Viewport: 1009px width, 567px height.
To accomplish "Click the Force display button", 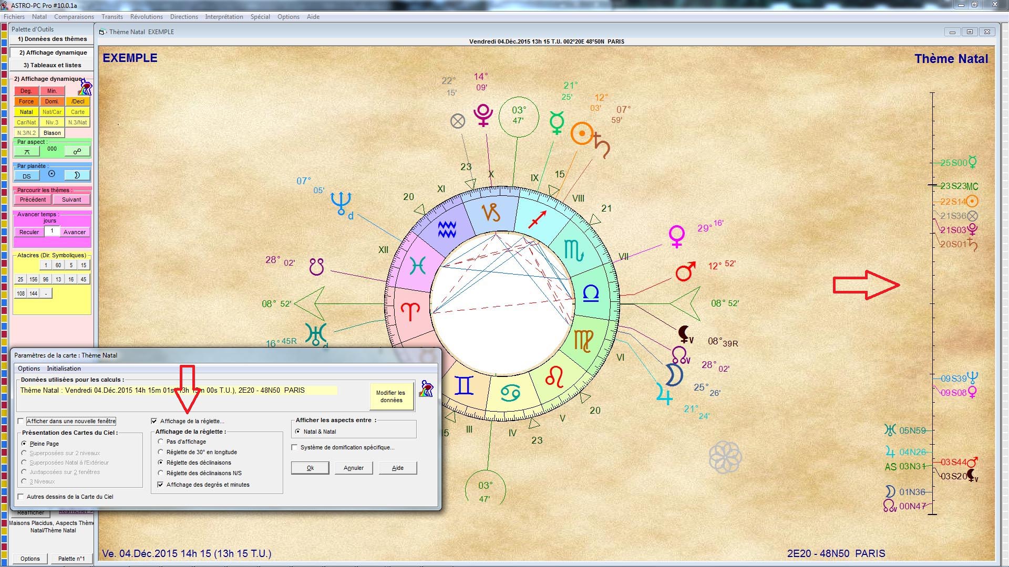I will click(x=26, y=101).
